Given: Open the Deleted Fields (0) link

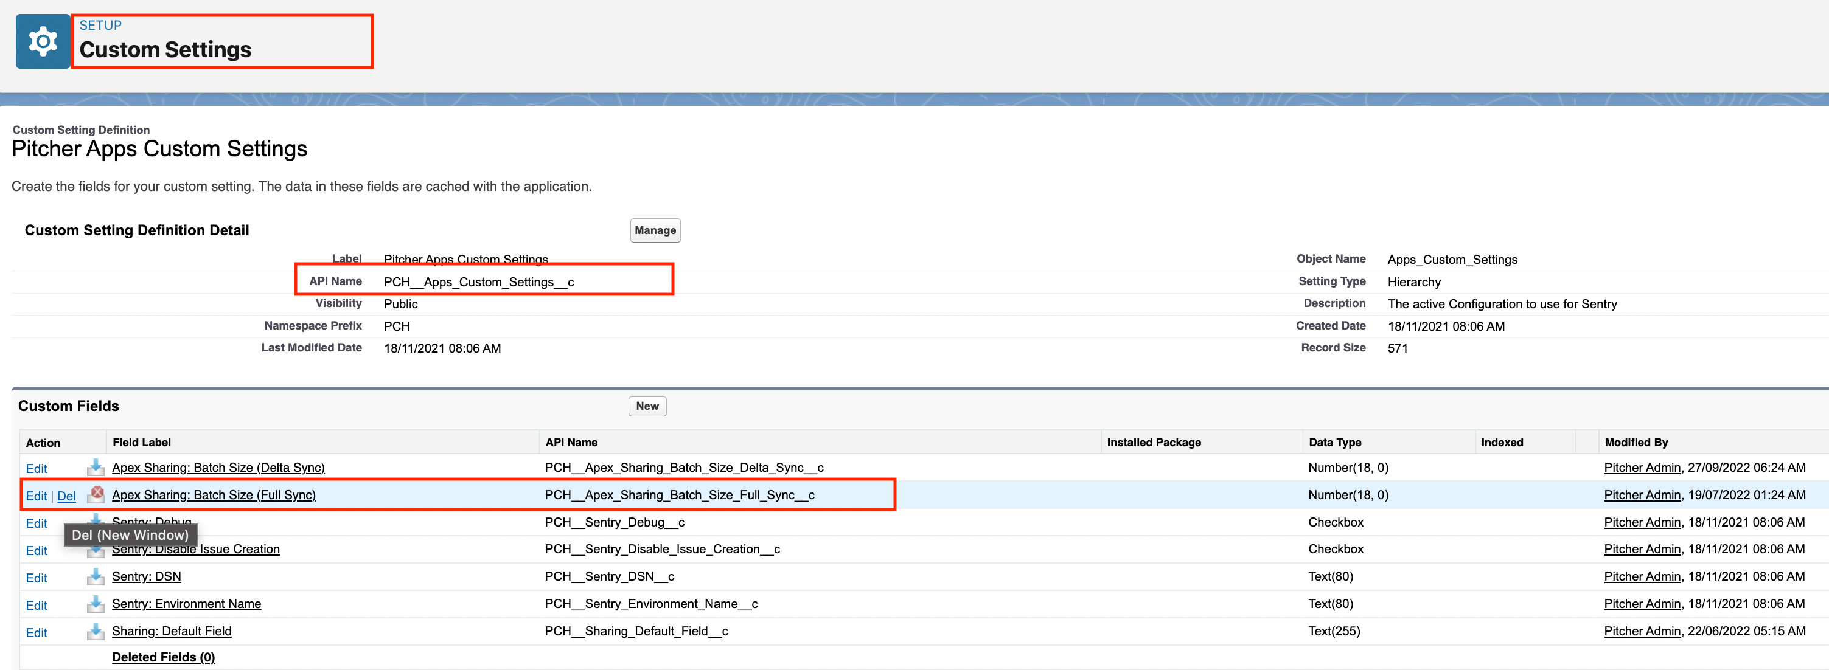Looking at the screenshot, I should [163, 657].
